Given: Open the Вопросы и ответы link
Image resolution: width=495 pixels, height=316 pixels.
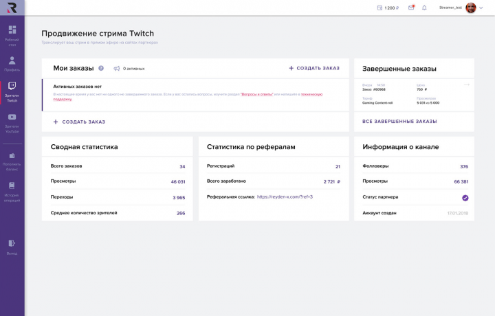Looking at the screenshot, I should tap(257, 94).
